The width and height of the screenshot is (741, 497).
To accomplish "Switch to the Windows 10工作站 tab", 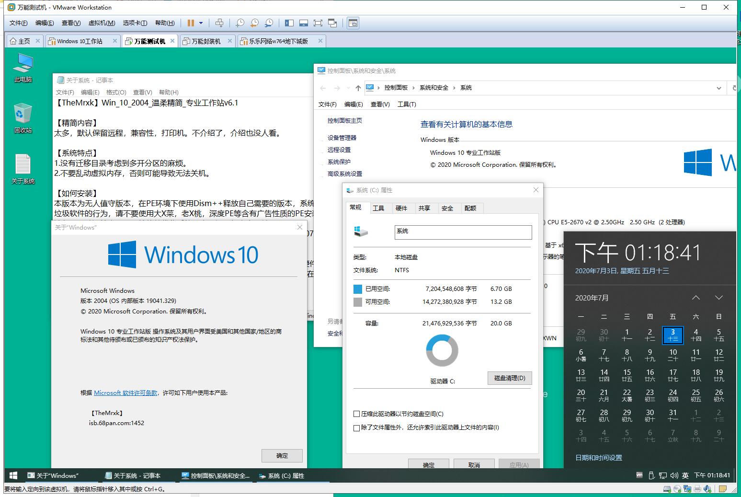I will tap(80, 41).
